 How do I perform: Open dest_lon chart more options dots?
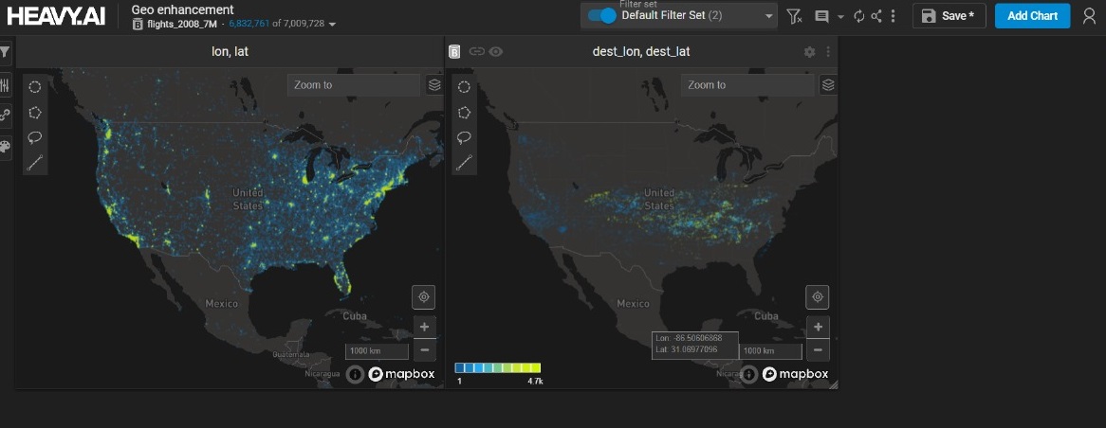point(827,52)
